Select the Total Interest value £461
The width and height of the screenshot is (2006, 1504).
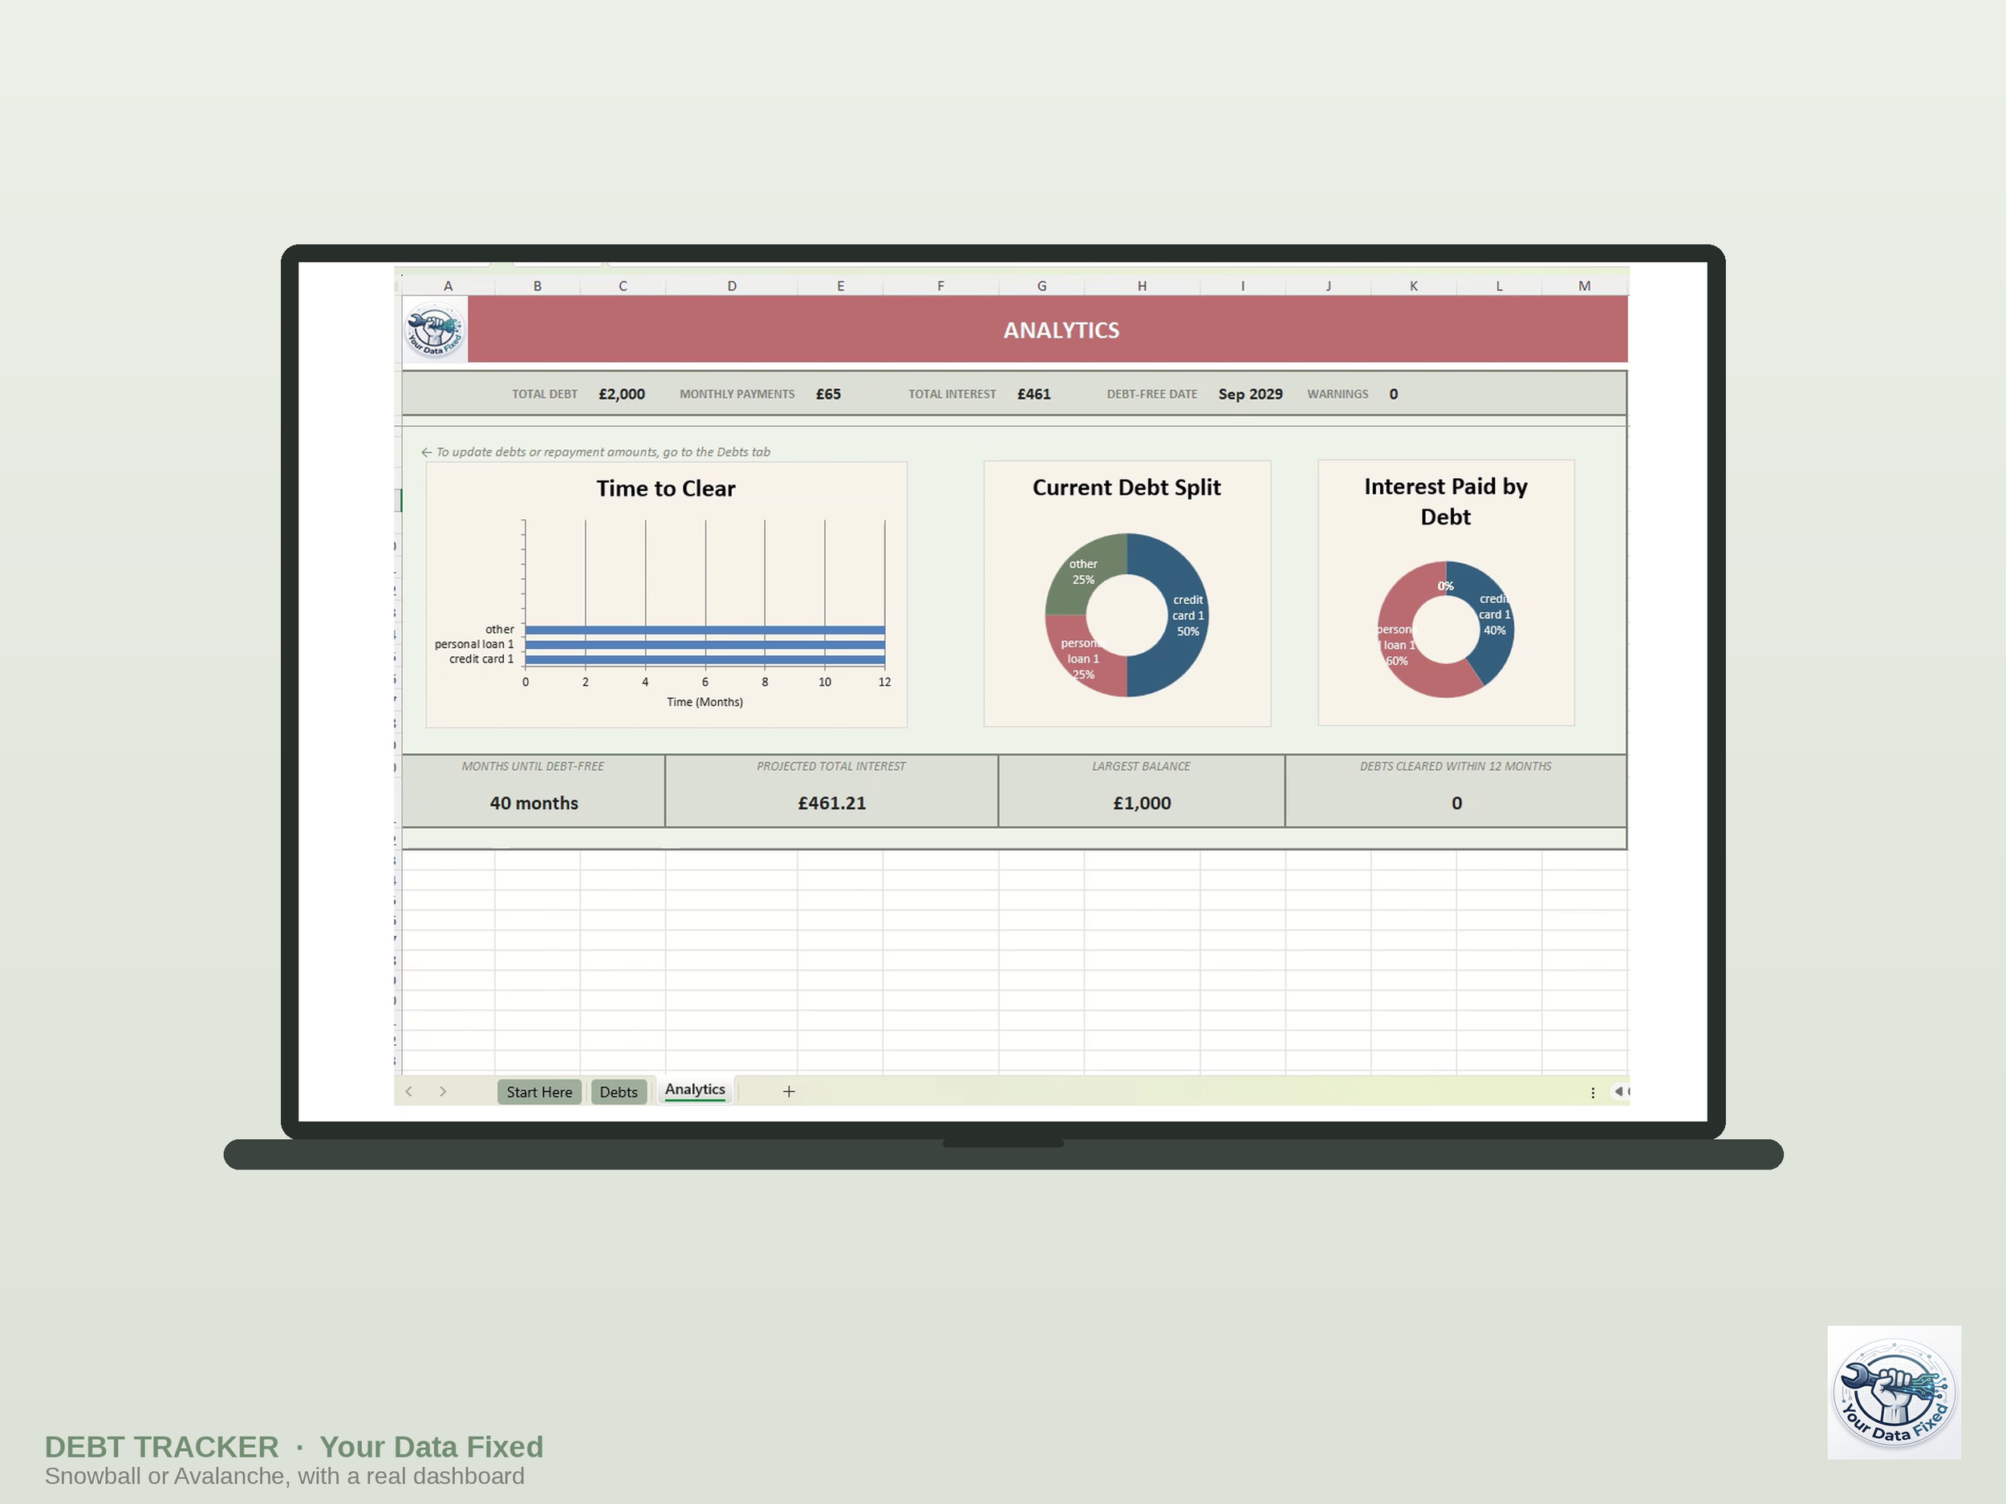[x=1033, y=395]
